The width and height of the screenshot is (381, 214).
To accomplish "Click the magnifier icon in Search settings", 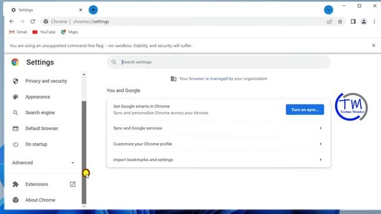I will [x=114, y=62].
